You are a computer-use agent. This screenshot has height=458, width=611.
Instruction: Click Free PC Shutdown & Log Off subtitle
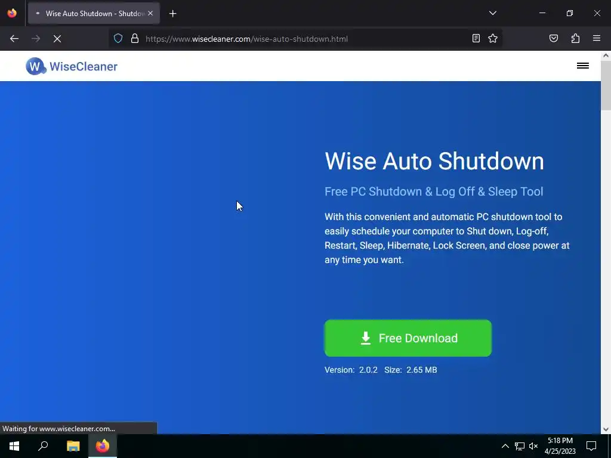point(434,191)
